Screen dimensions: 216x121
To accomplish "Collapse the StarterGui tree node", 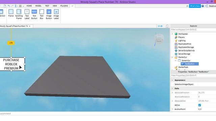I will [x=172, y=57].
